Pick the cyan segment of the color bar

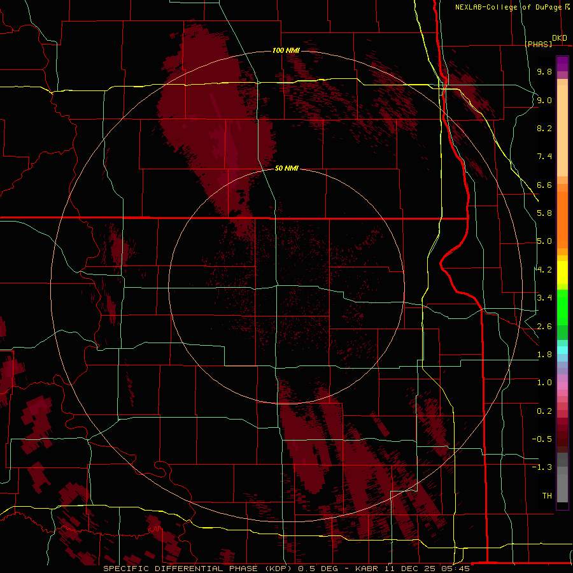(x=562, y=350)
